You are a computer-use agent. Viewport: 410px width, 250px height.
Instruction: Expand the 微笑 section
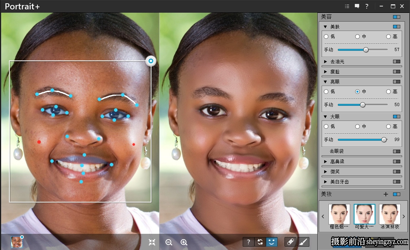coord(325,172)
